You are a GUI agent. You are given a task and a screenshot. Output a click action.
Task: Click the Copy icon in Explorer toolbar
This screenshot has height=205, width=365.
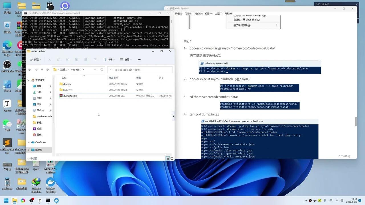click(58, 59)
